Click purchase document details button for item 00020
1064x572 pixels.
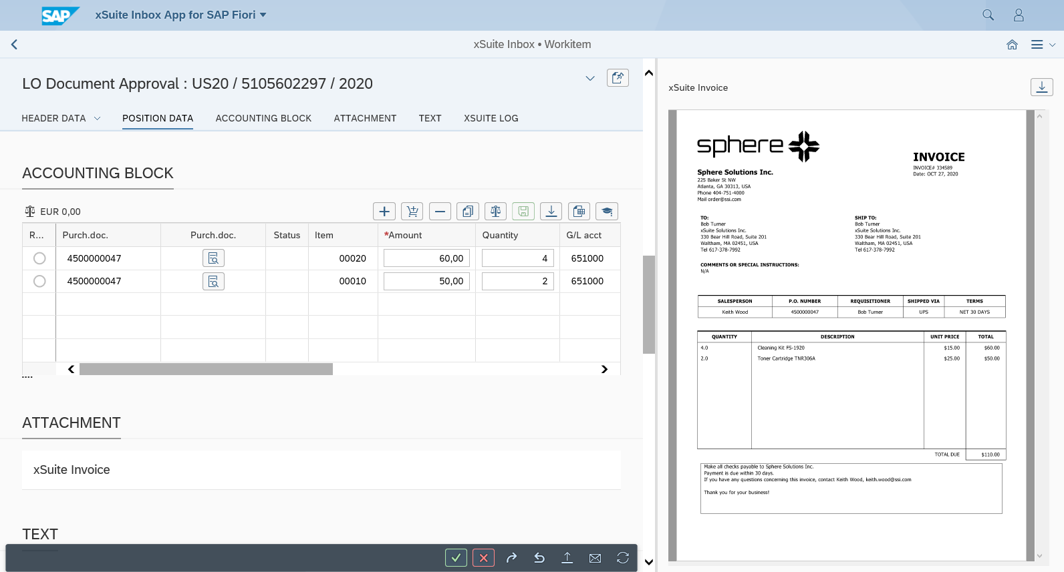coord(213,258)
